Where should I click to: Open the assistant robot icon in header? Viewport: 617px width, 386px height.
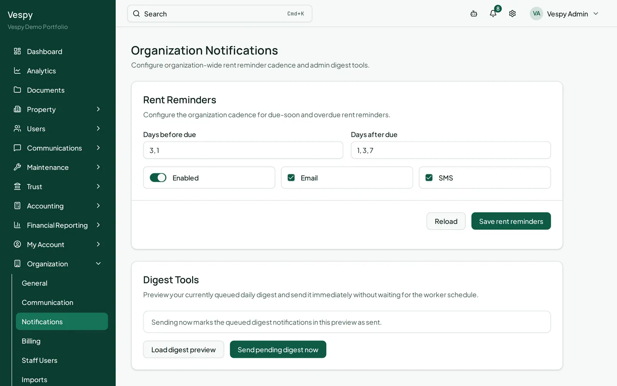(474, 14)
